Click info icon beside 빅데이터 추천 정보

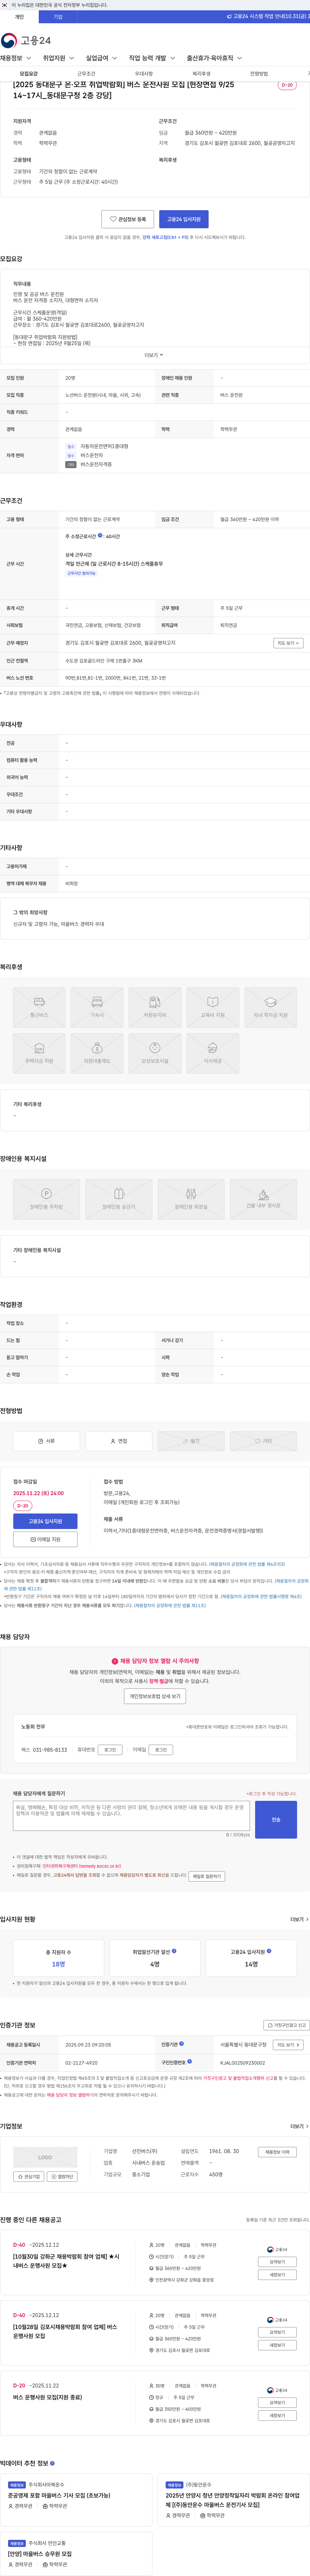tap(52, 2463)
